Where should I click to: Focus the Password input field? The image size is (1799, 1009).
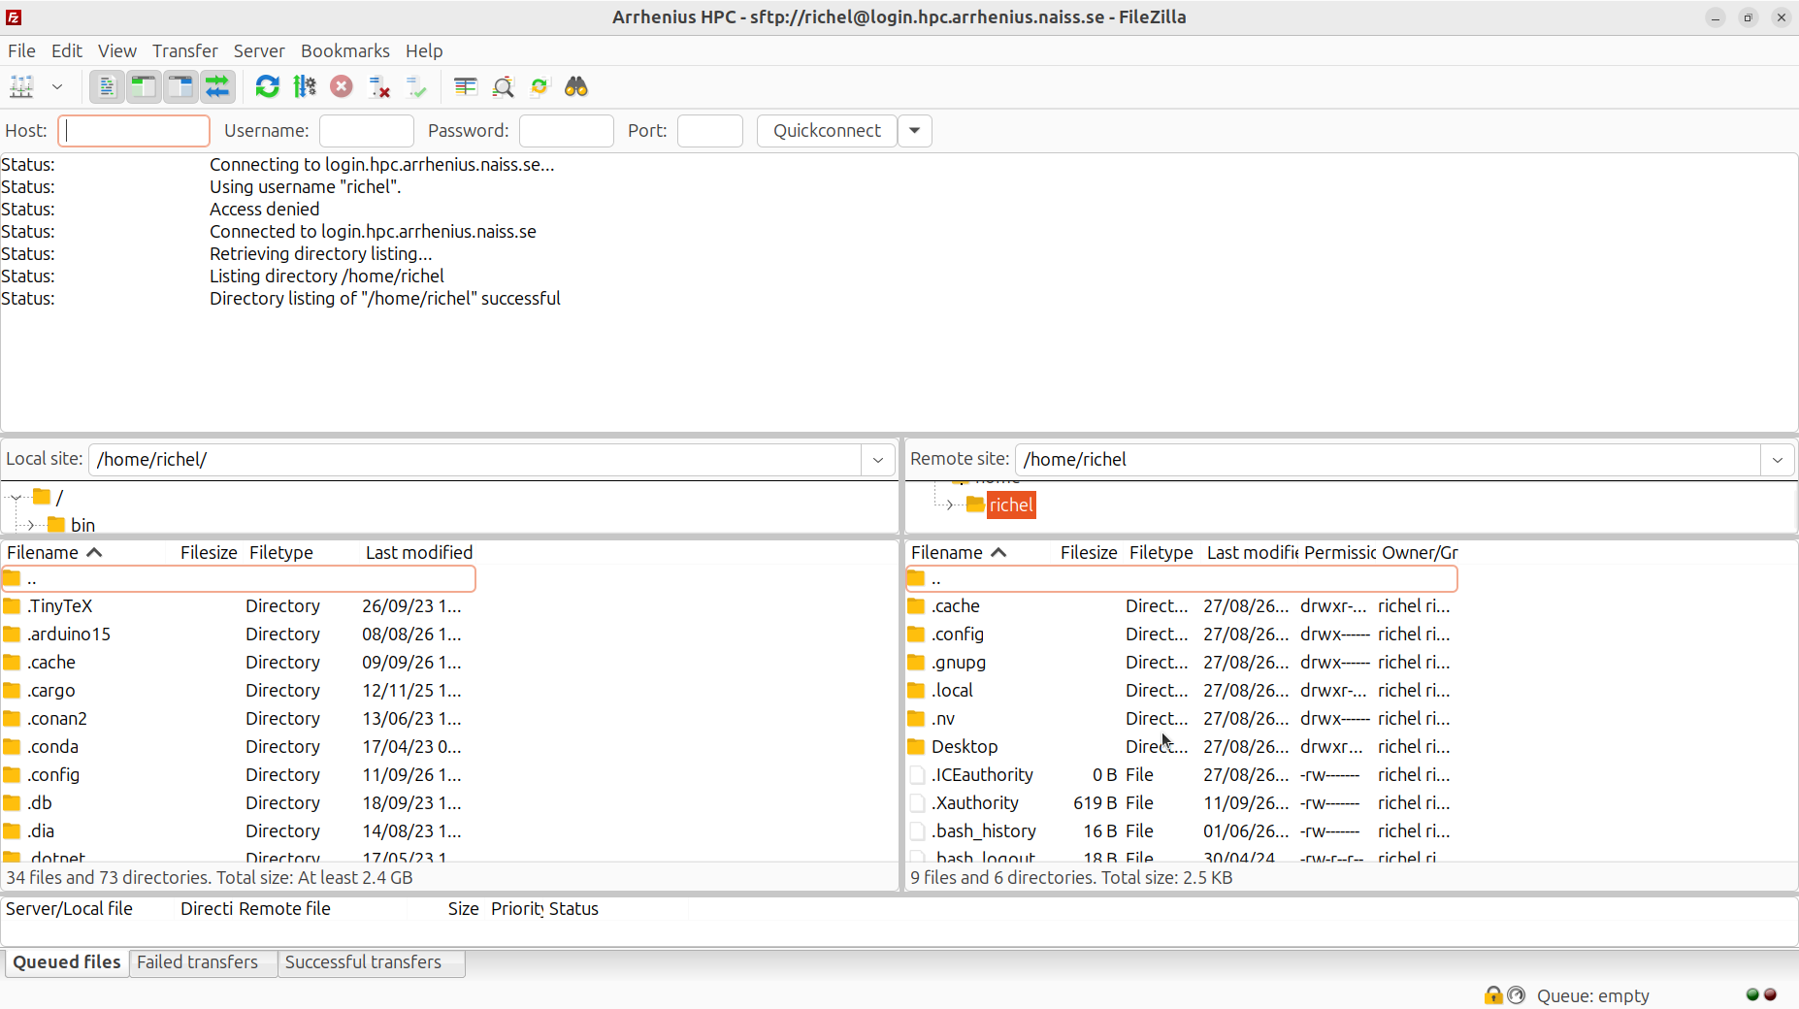(567, 131)
